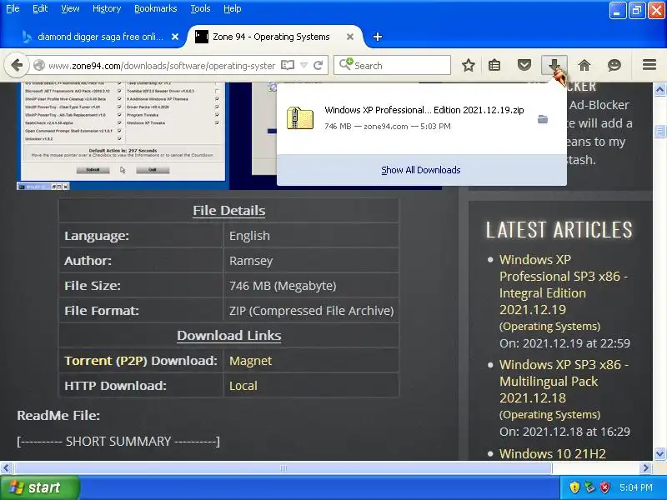Click horizontal scrollbar right arrow

pyautogui.click(x=645, y=468)
